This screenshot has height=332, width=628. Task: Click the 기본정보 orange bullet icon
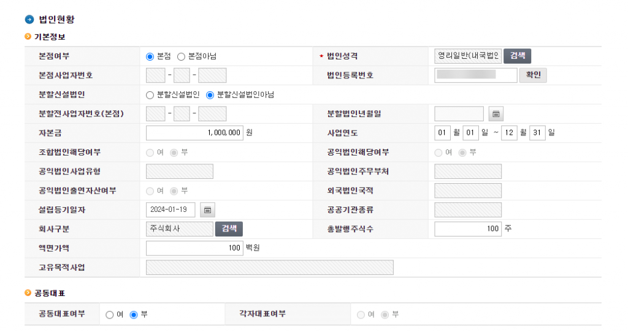pyautogui.click(x=28, y=37)
